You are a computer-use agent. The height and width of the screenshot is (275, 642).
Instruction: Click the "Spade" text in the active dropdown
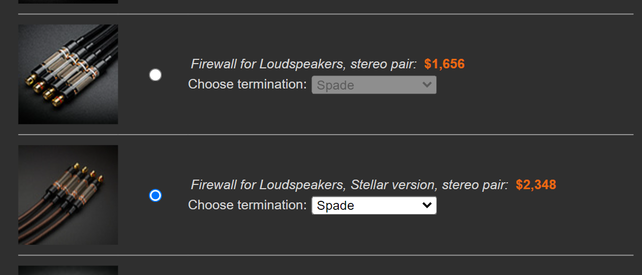[336, 206]
